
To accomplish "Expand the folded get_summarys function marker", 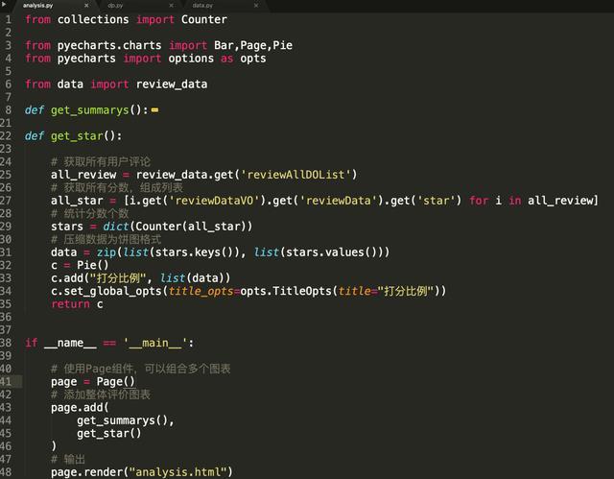I will click(x=154, y=110).
